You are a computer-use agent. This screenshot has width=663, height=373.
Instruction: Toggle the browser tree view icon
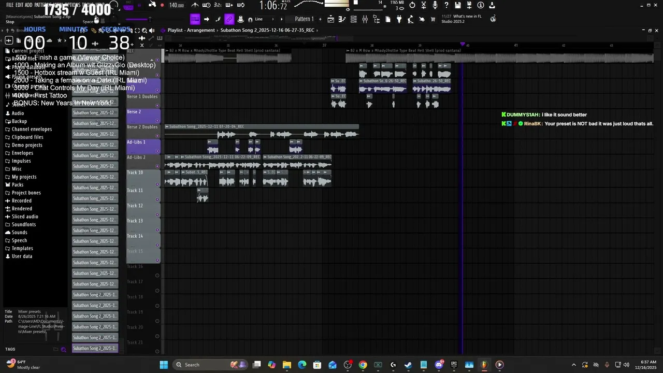(376, 19)
